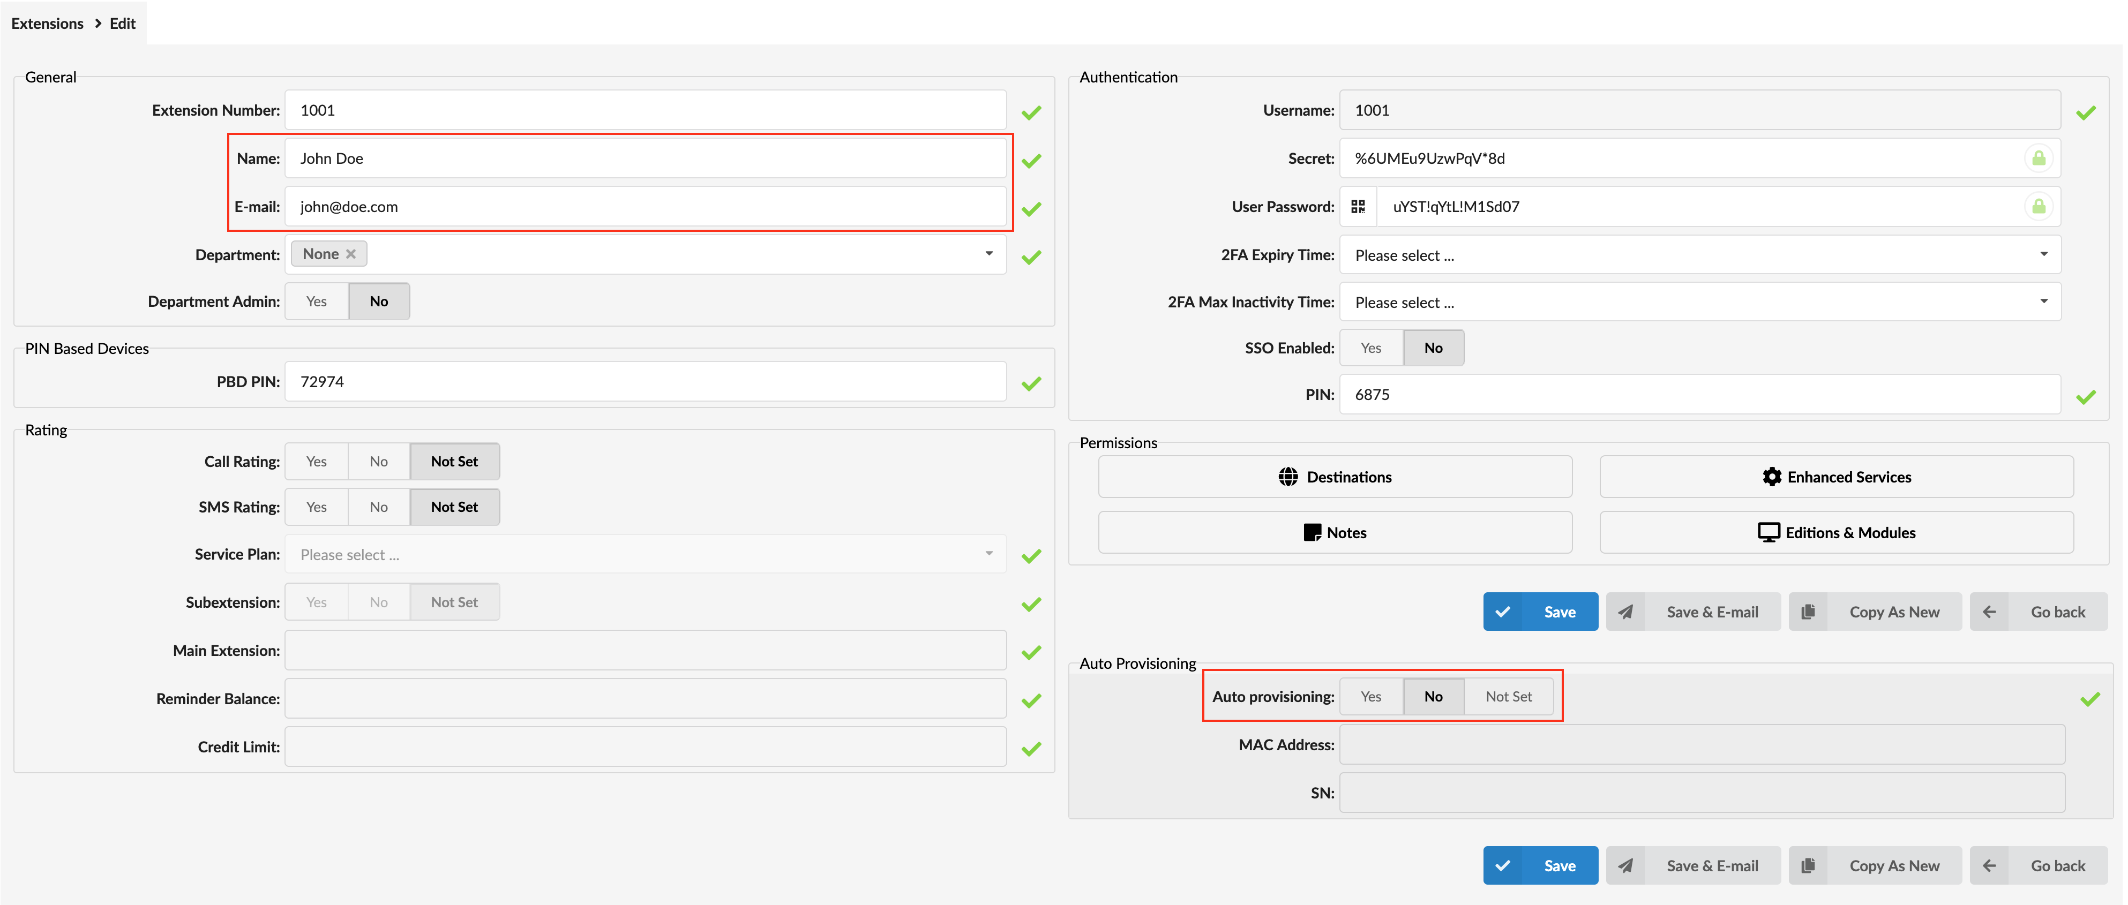Click the bottom Copy As New button
Image resolution: width=2128 pixels, height=905 pixels.
[x=1875, y=865]
